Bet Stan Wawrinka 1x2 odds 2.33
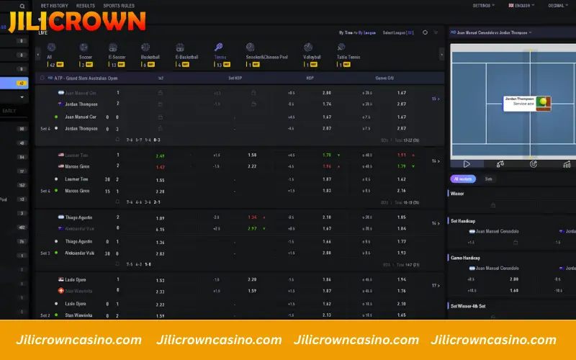Screen dimensions: 576x360 tap(160, 292)
